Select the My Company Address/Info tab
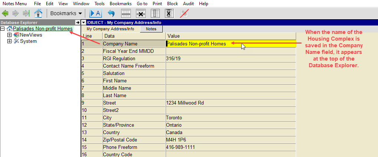This screenshot has height=157, width=378. (110, 29)
